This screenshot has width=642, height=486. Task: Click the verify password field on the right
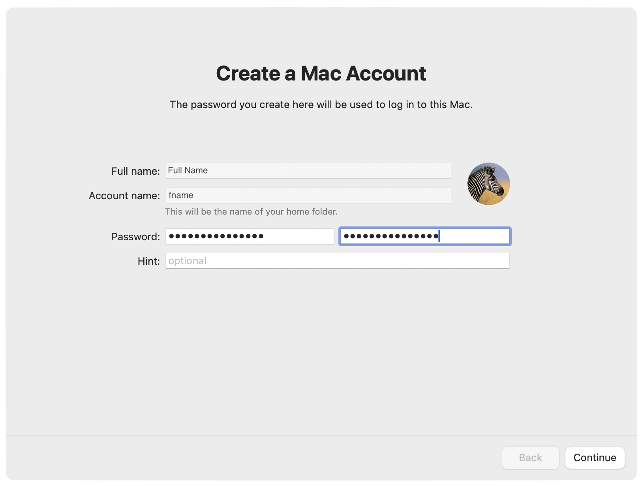[425, 236]
